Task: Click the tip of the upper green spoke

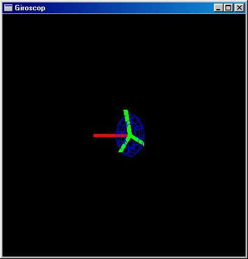Action: coord(126,111)
